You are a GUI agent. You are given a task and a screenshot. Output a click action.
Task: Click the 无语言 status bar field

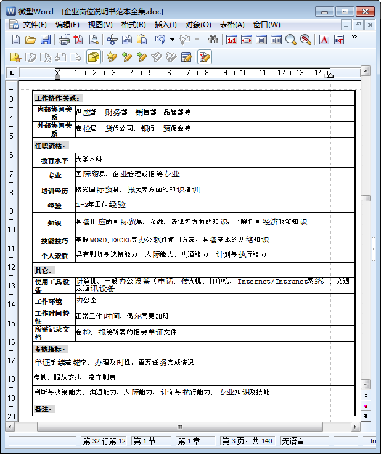[304, 441]
